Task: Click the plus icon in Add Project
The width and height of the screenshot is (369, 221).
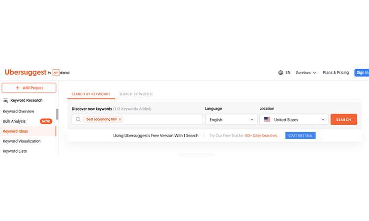Action: pyautogui.click(x=17, y=88)
